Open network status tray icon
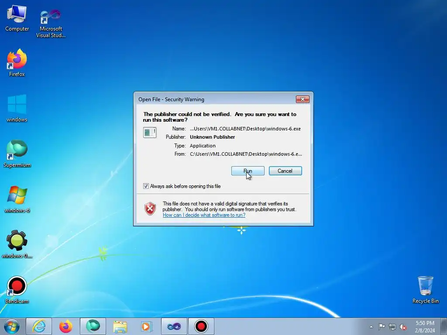The image size is (447, 335). point(392,327)
